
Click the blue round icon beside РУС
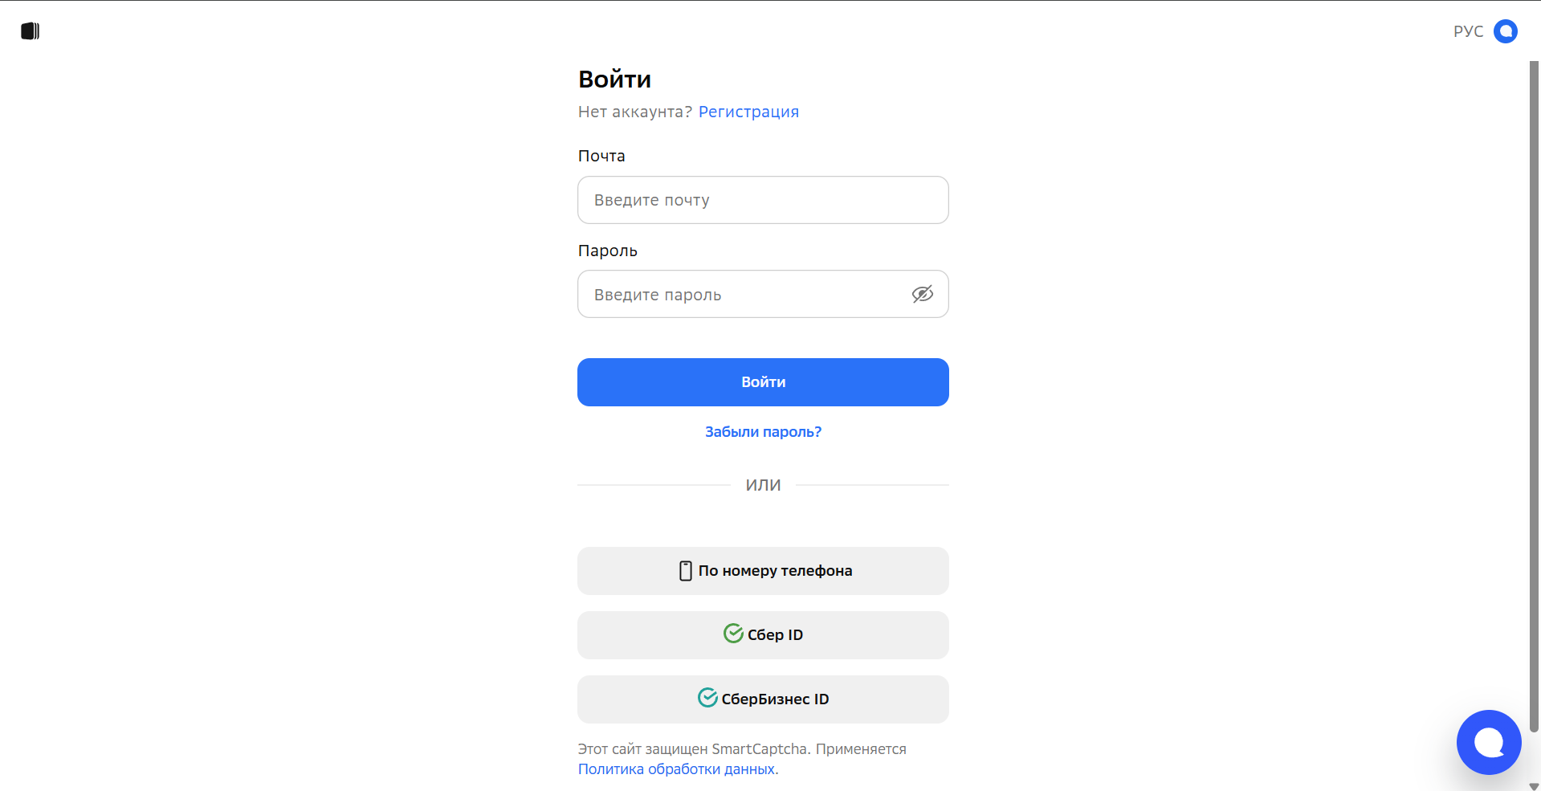point(1505,31)
